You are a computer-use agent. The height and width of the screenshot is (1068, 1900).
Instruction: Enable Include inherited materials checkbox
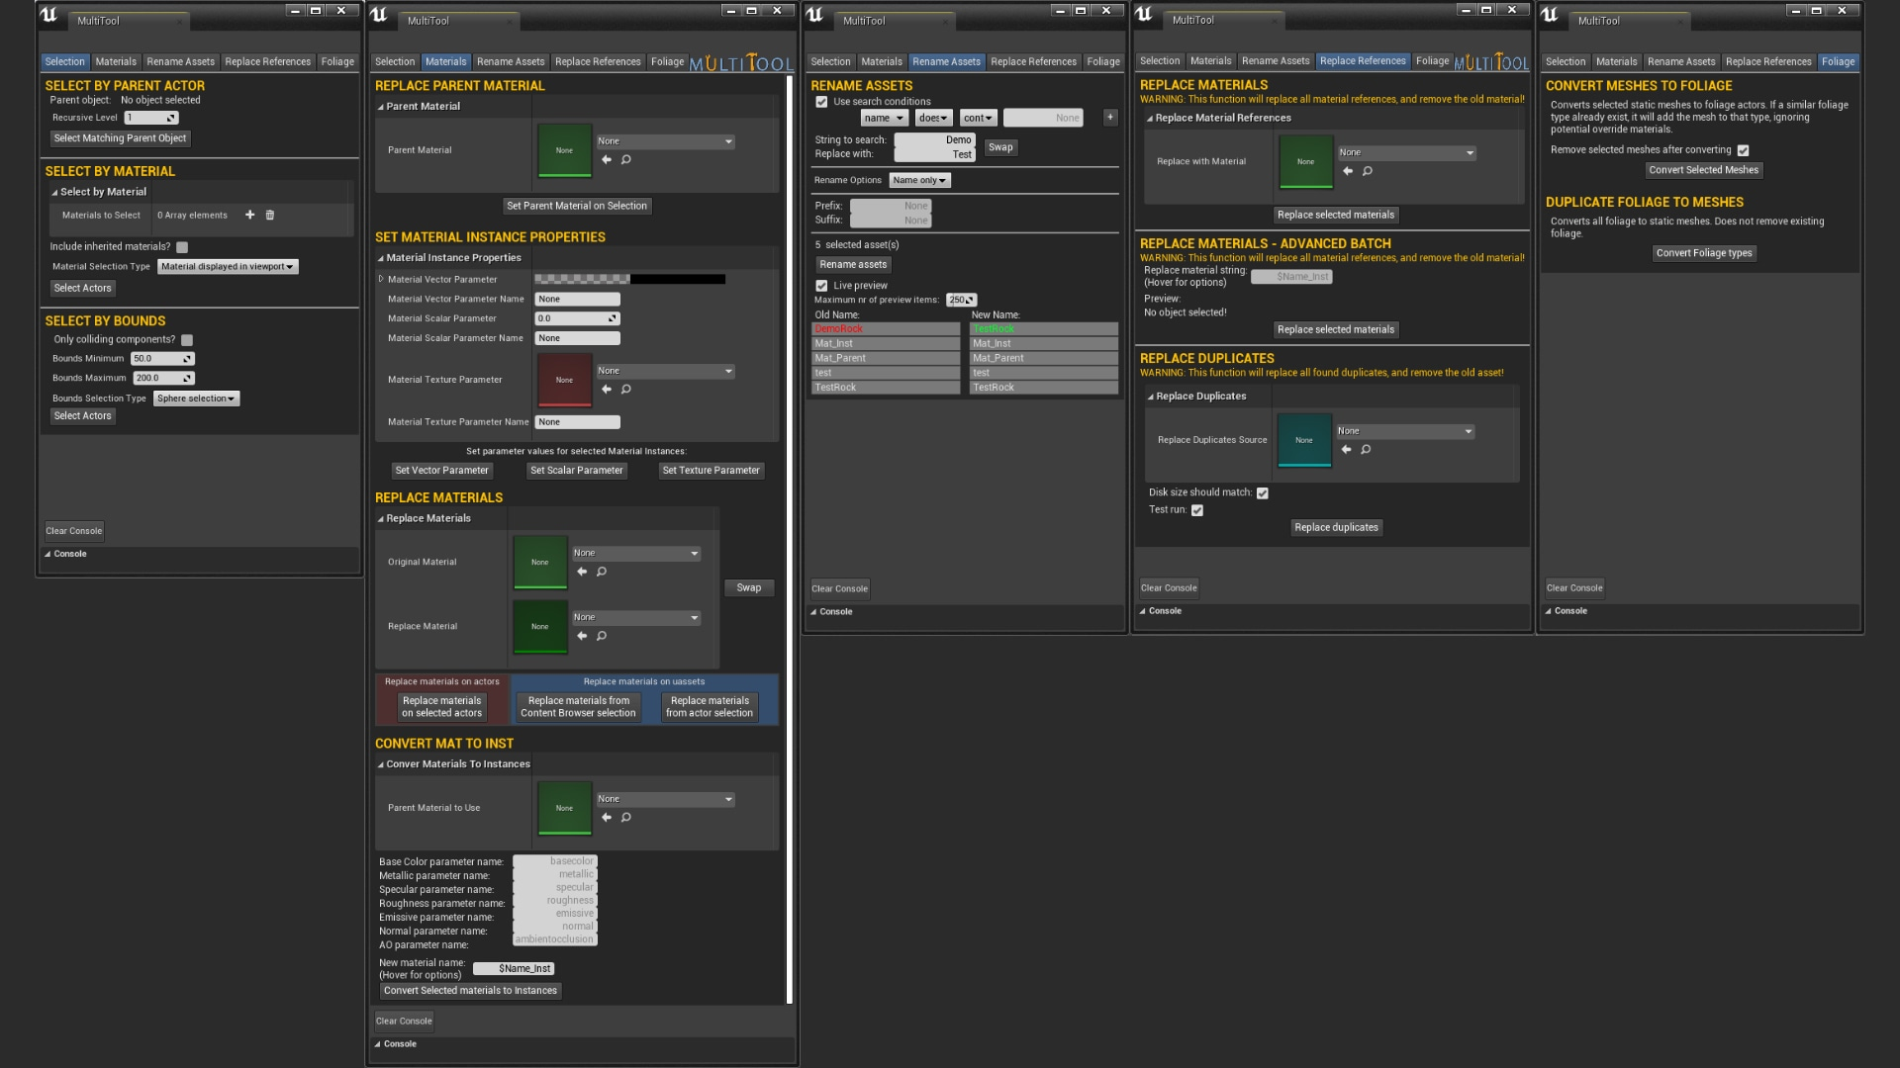[x=182, y=247]
